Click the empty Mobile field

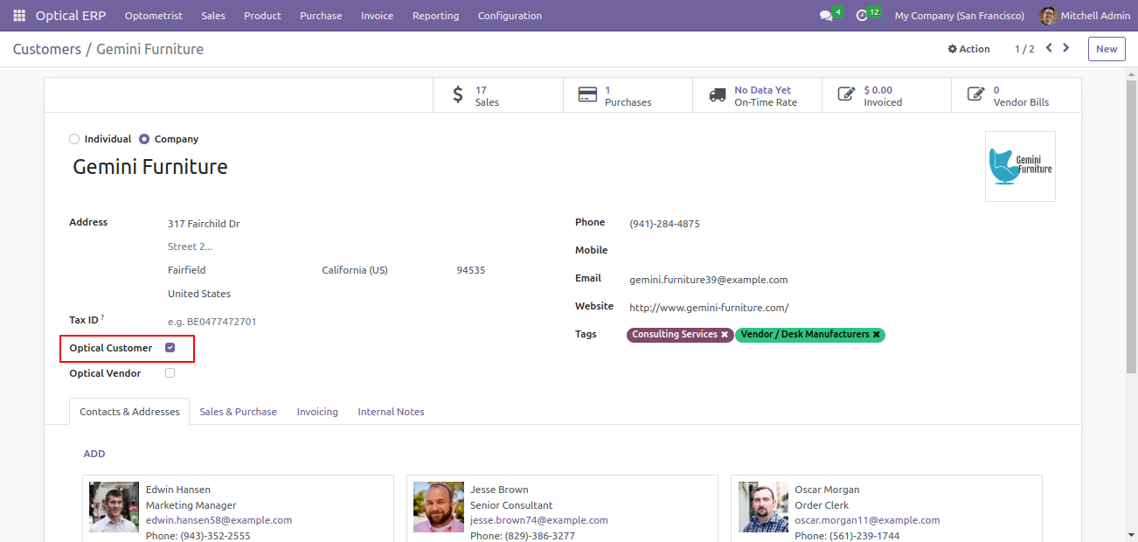click(x=842, y=251)
